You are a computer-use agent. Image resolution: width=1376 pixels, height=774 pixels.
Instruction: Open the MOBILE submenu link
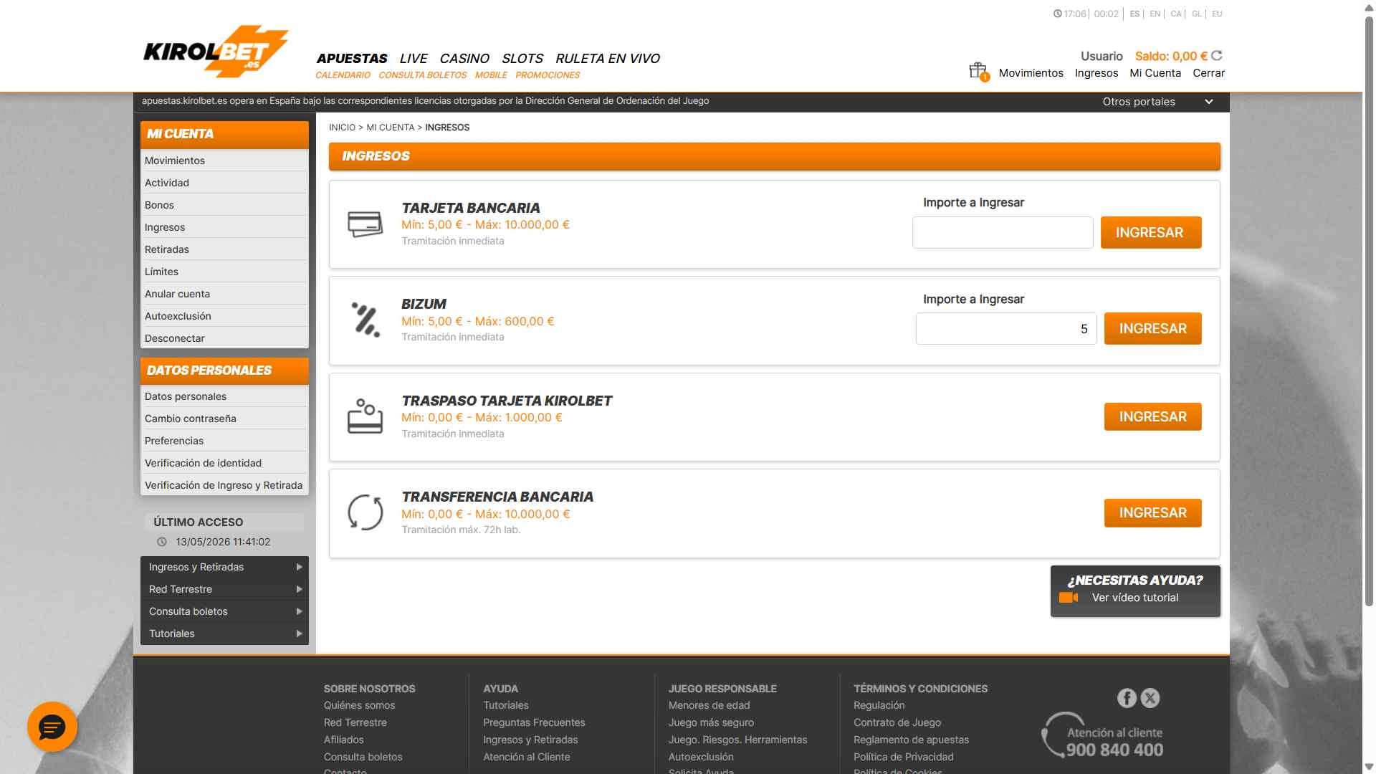coord(491,75)
